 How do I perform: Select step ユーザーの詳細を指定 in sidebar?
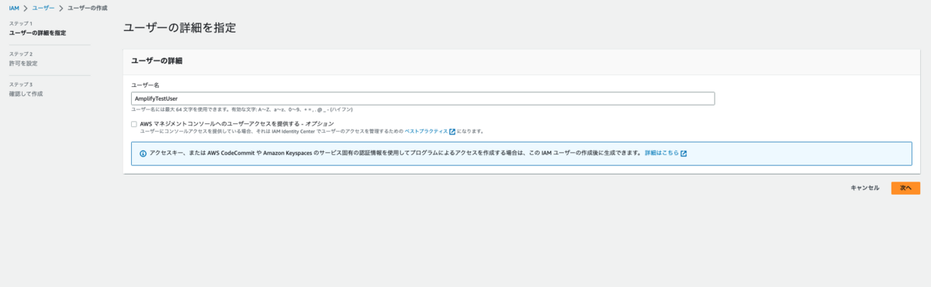(37, 33)
